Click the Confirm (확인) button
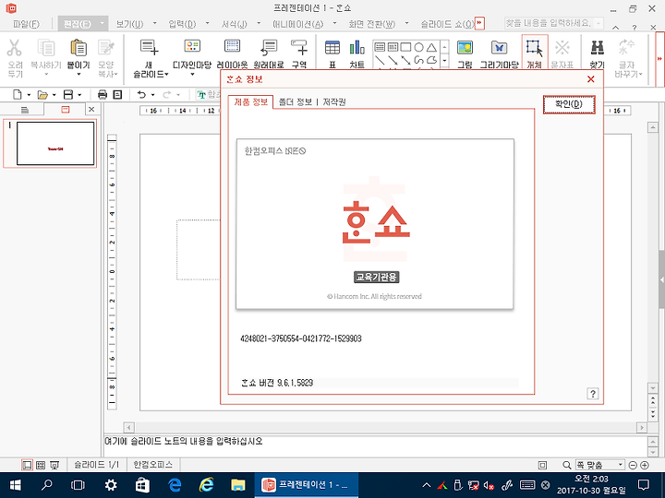The height and width of the screenshot is (498, 665). 569,104
